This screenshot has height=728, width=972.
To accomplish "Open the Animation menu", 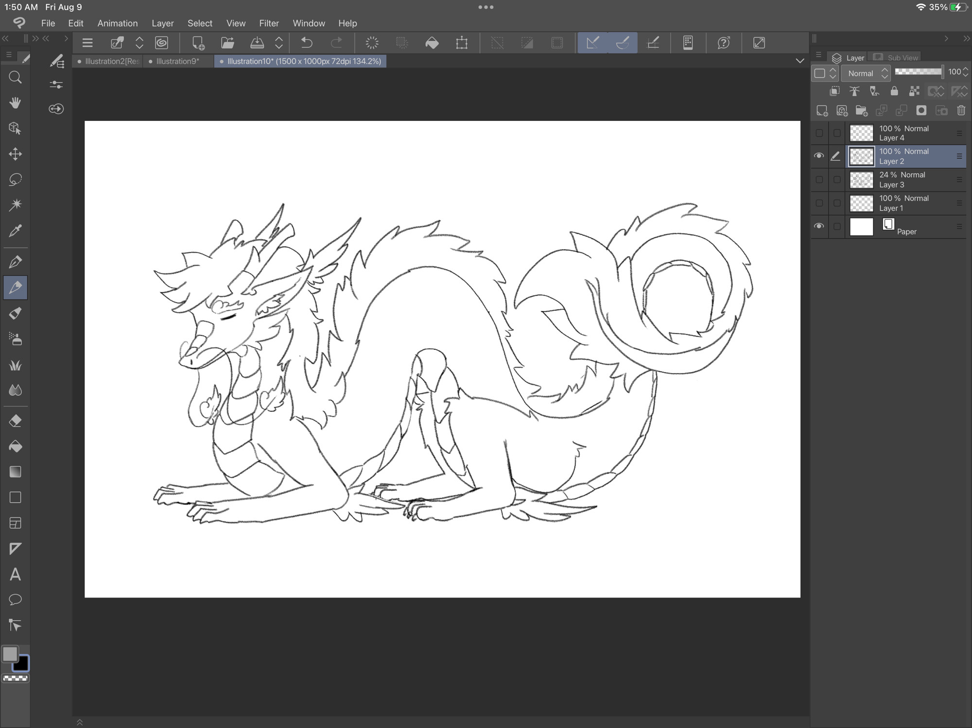I will pos(118,23).
